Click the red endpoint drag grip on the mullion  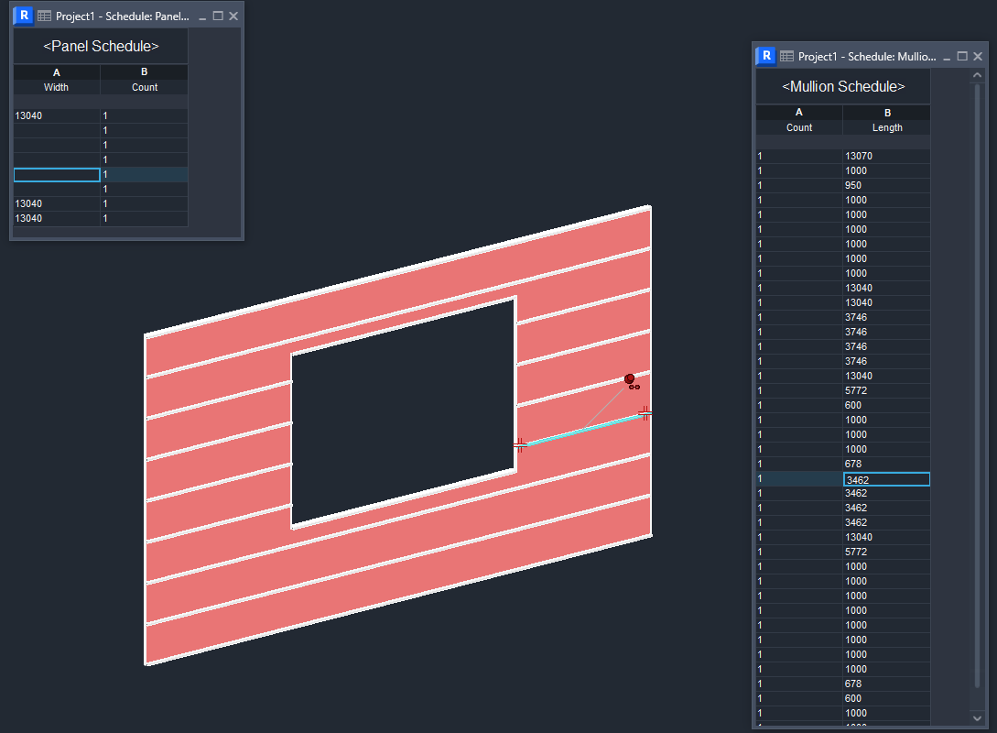tap(630, 378)
